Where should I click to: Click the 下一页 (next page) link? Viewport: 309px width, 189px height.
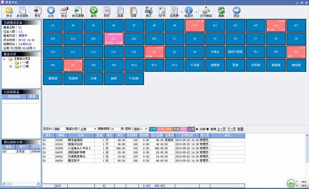click(x=231, y=129)
